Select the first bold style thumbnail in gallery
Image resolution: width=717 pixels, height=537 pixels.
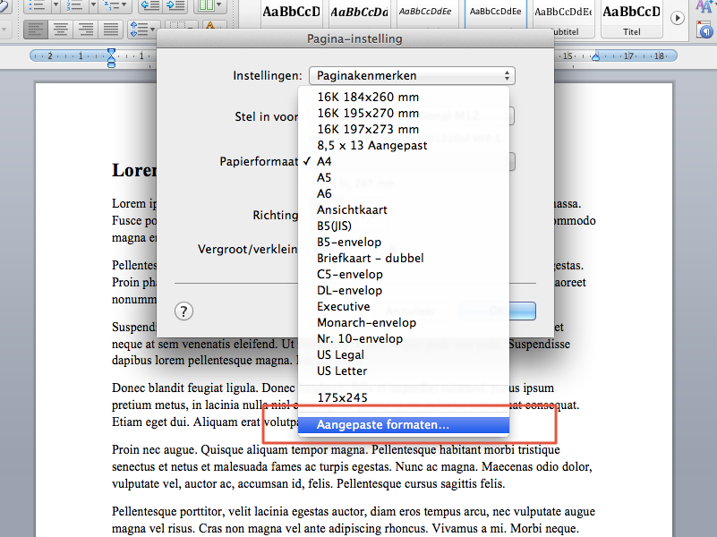(291, 13)
